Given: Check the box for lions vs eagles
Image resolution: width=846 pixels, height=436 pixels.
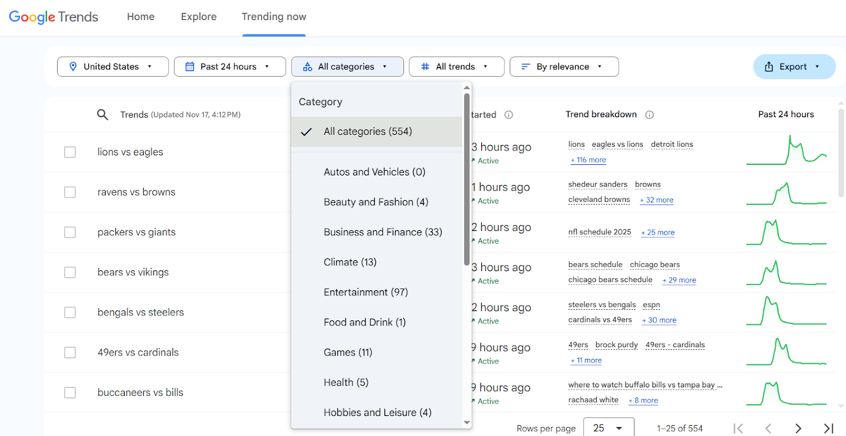Looking at the screenshot, I should point(70,152).
